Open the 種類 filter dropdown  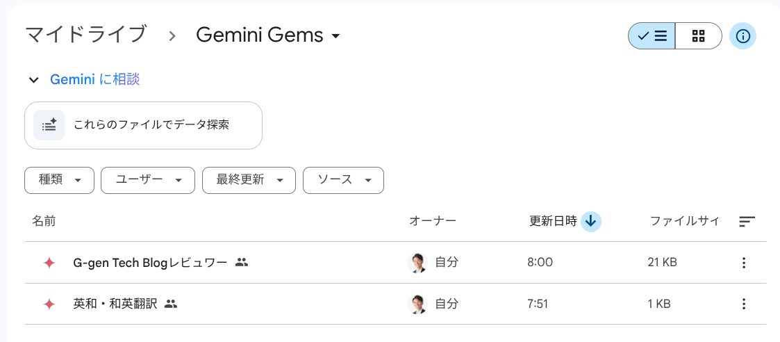(60, 180)
